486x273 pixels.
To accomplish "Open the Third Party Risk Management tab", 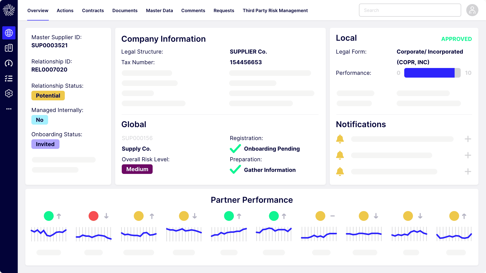I will coord(275,11).
